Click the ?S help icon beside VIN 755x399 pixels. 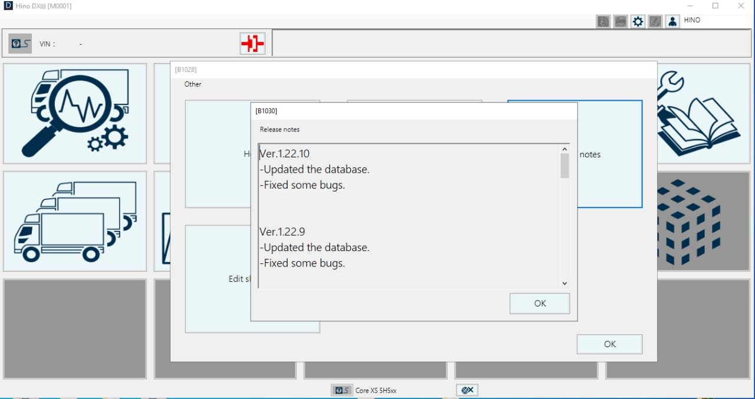[x=19, y=43]
